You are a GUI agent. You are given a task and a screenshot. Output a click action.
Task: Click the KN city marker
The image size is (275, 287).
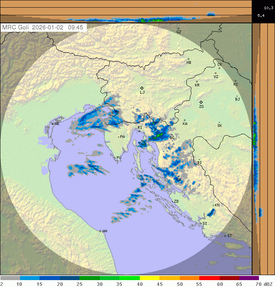point(214,205)
